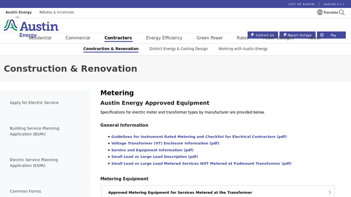This screenshot has height=197, width=351.
Task: Click Austin Energy Approved Equipment heading
Action: coord(155,103)
